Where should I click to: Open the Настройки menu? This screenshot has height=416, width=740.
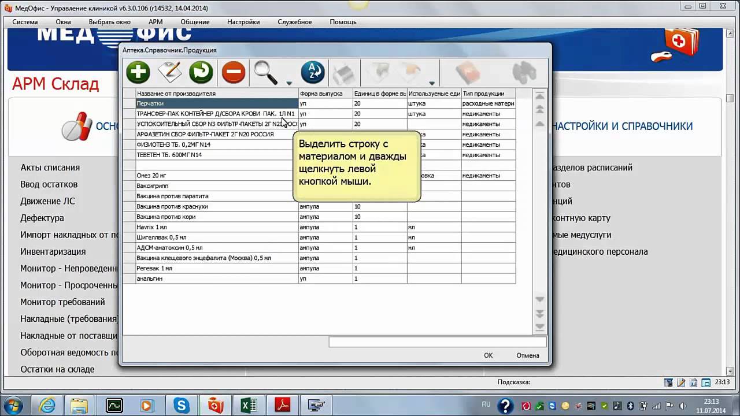point(243,22)
